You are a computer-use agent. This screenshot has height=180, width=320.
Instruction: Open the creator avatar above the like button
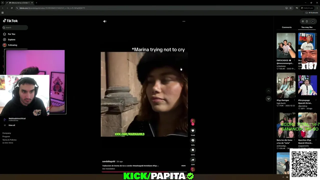[x=193, y=121]
